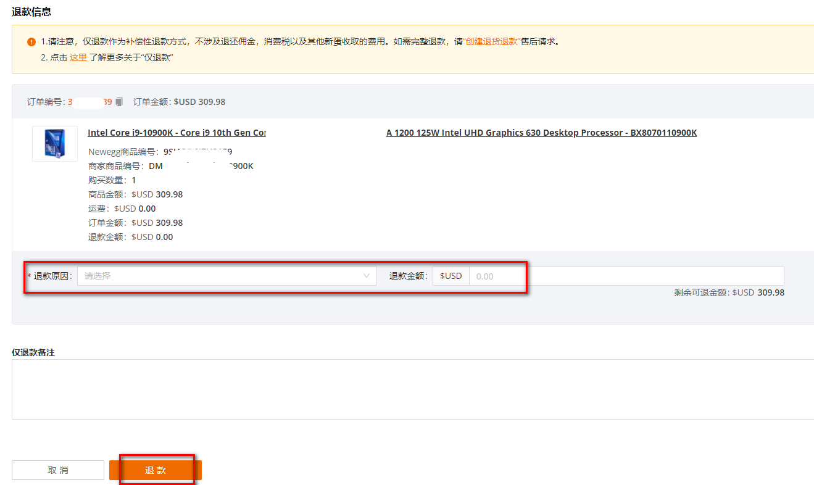Image resolution: width=814 pixels, height=485 pixels.
Task: Click the orange order number text
Action: [x=89, y=102]
